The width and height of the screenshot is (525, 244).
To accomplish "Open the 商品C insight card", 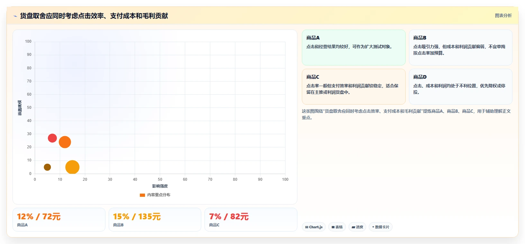I will pyautogui.click(x=354, y=87).
